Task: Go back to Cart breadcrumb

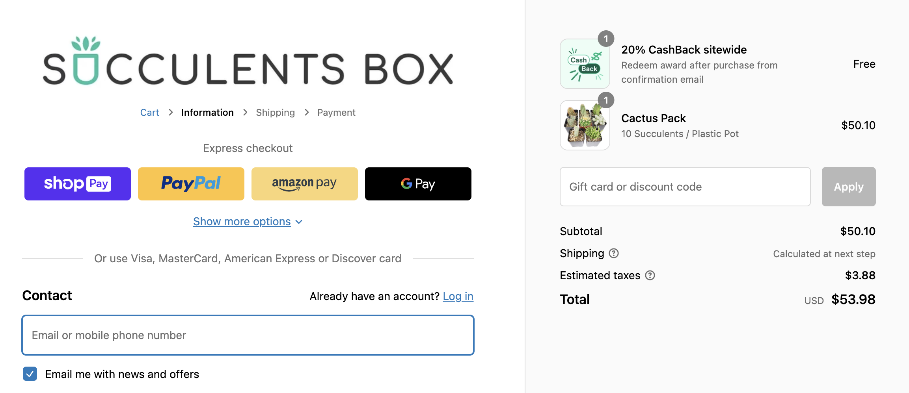Action: click(x=149, y=113)
